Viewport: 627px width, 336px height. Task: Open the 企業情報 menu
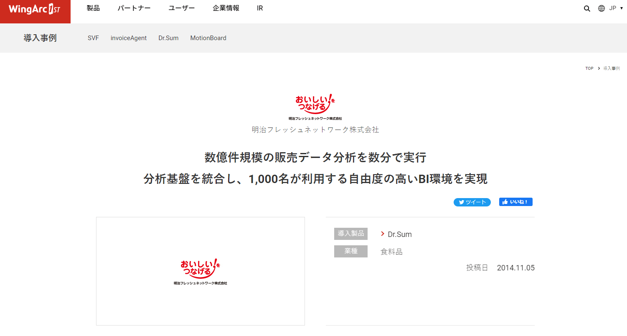(226, 8)
